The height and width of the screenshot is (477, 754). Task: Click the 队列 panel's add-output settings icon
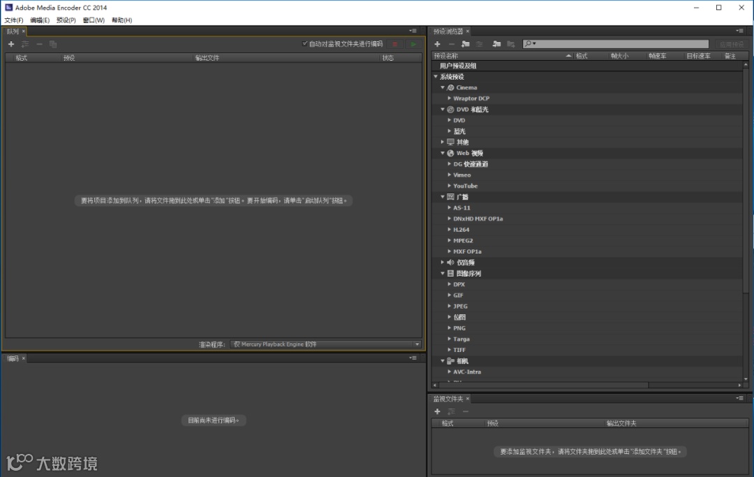(25, 44)
